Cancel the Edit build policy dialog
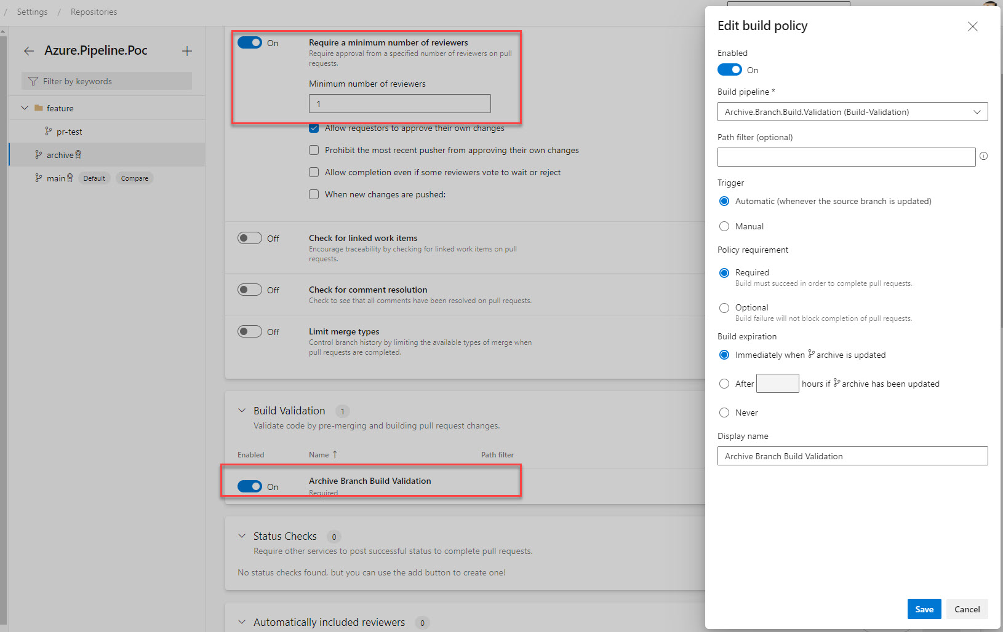 coord(967,609)
